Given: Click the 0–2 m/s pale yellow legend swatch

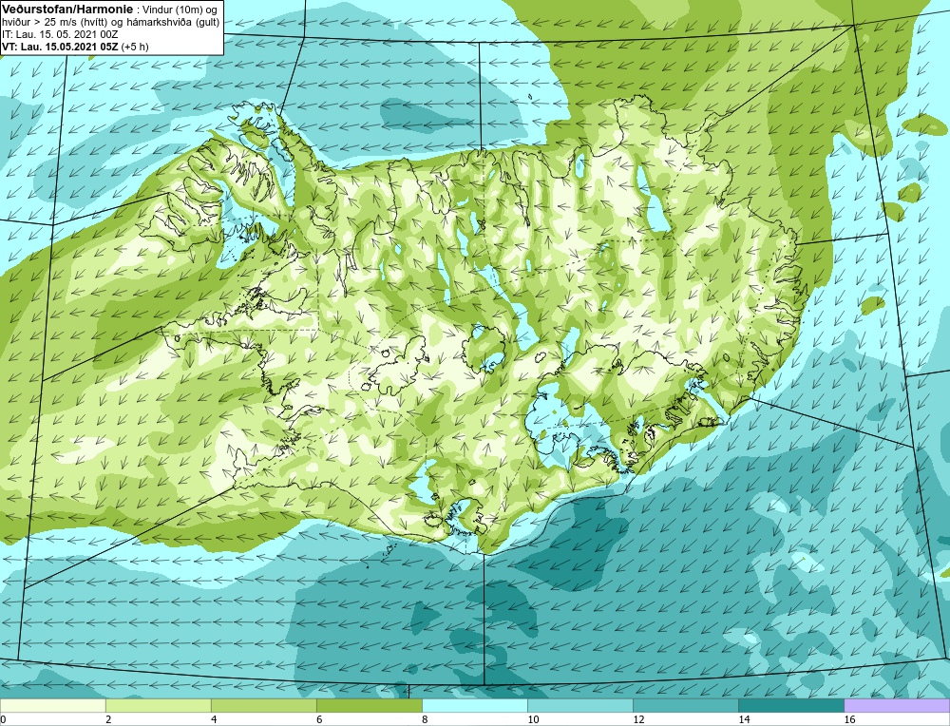Looking at the screenshot, I should pos(52,706).
